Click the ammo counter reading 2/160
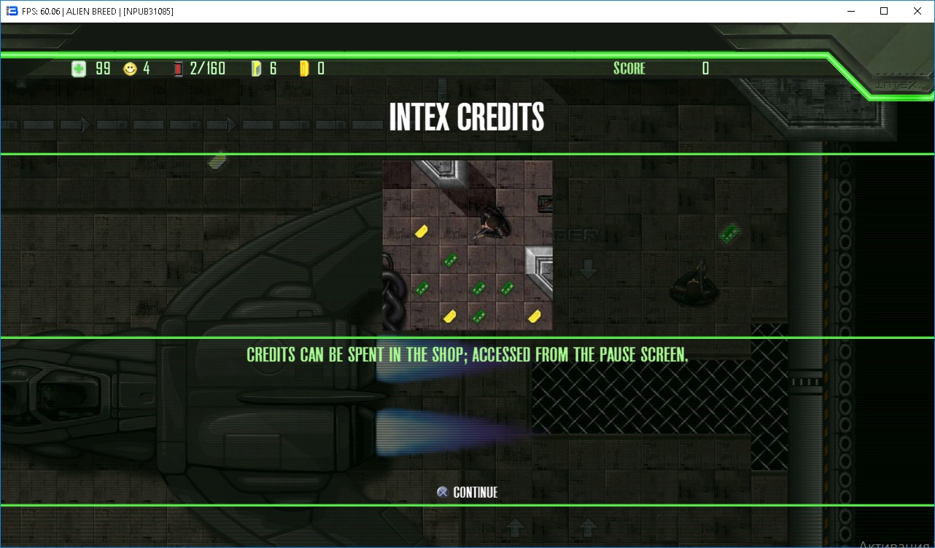This screenshot has height=548, width=935. coord(208,68)
